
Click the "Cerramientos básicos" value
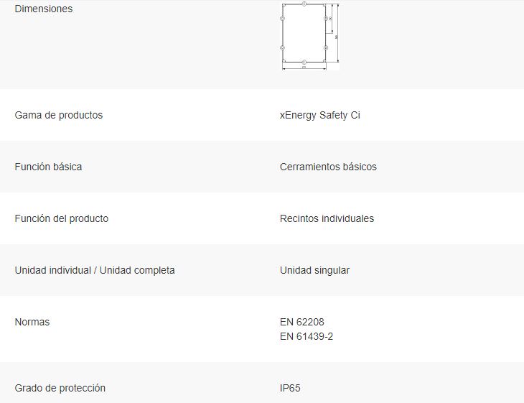pos(328,167)
